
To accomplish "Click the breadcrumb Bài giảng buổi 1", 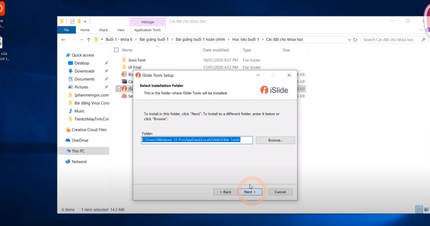I will point(154,39).
